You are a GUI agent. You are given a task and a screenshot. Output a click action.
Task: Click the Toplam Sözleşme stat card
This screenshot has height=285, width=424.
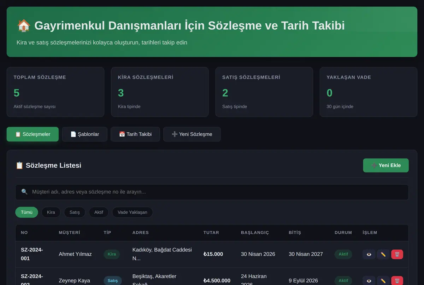click(x=55, y=92)
